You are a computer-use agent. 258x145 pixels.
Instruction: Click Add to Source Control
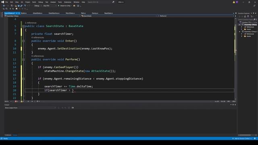[242, 139]
